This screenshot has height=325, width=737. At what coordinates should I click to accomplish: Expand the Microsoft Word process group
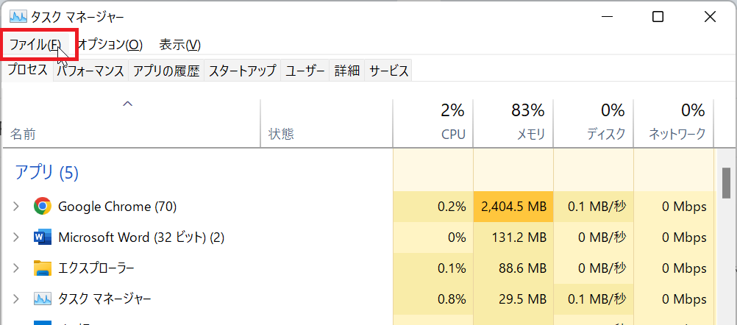(x=16, y=238)
